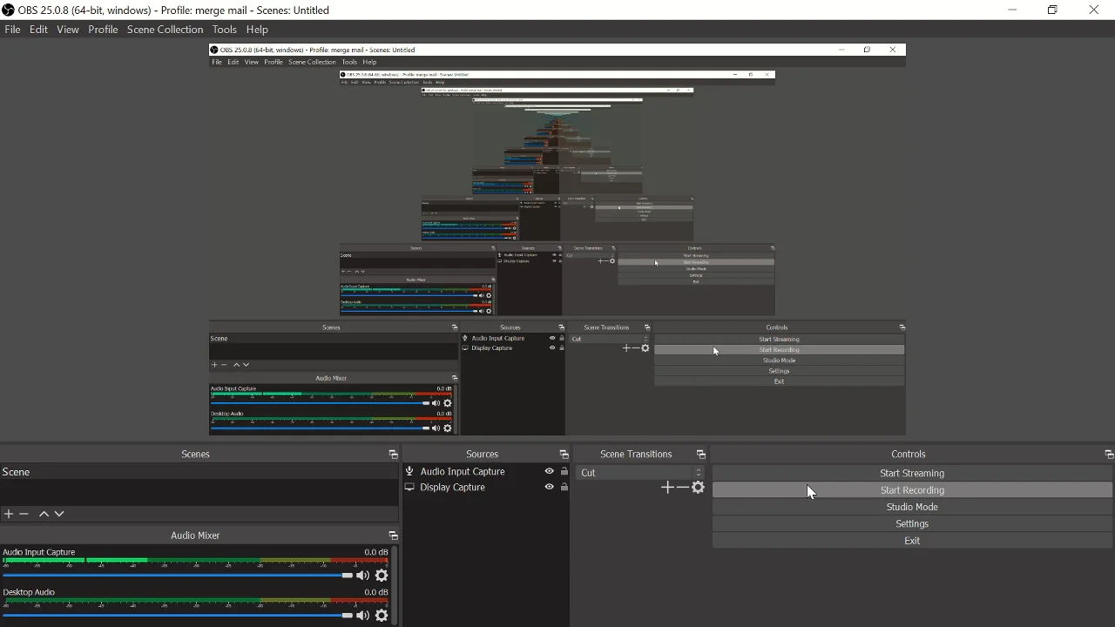Enable Studio Mode

tap(912, 507)
